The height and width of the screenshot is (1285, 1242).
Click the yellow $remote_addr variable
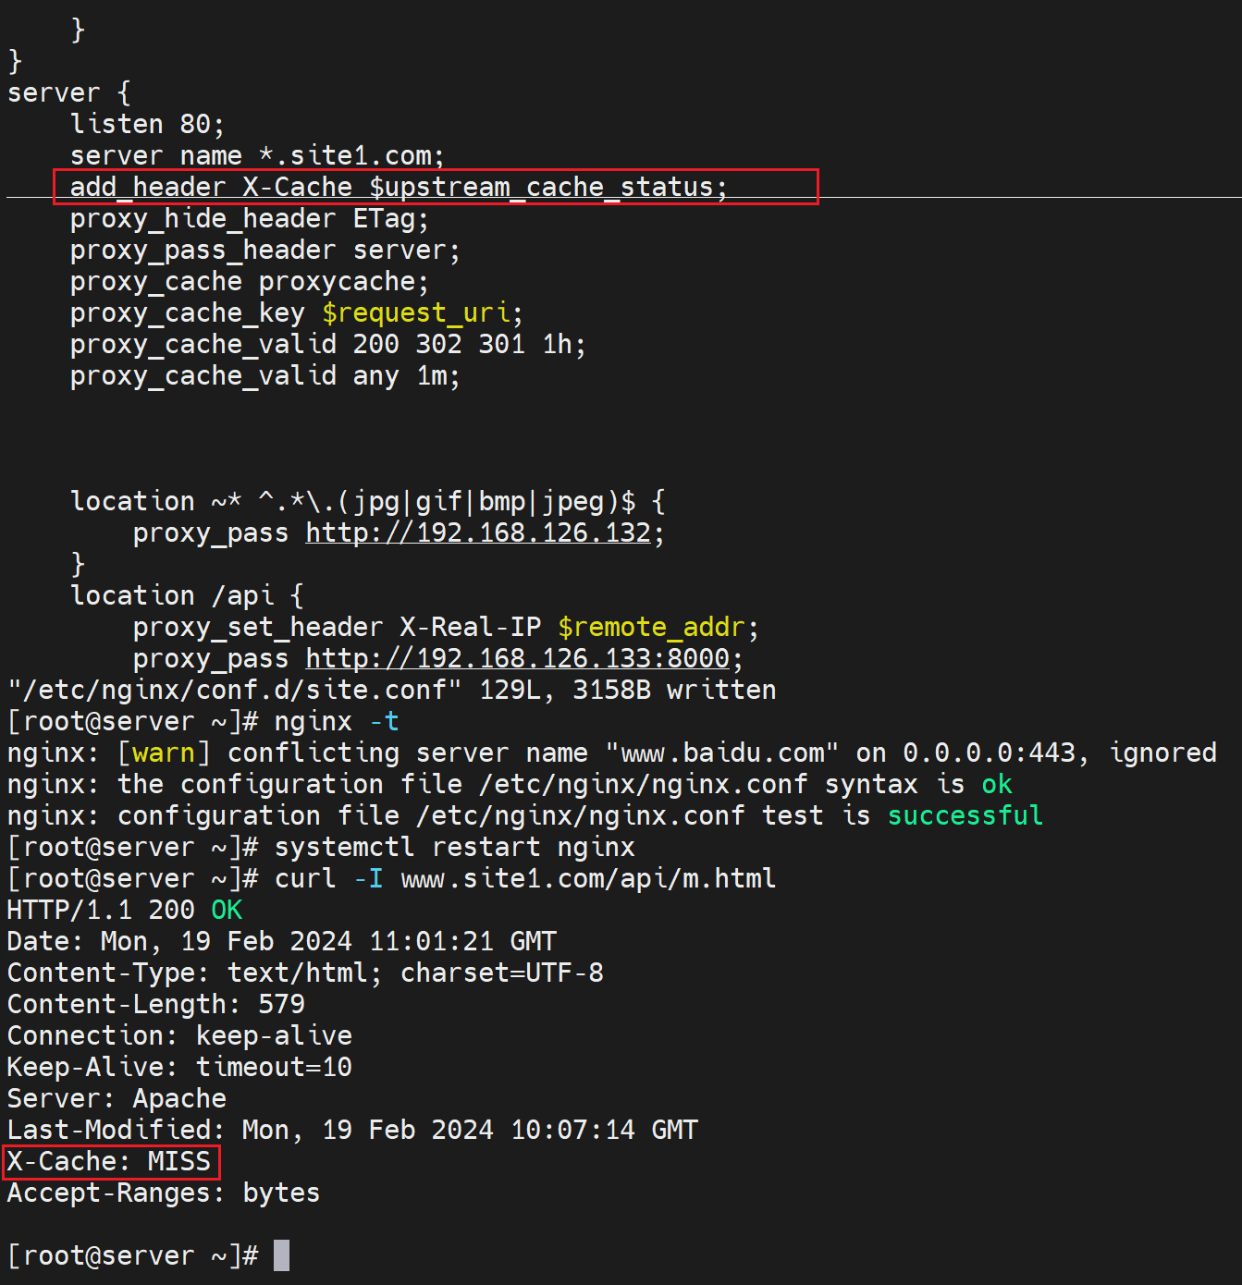pos(651,627)
